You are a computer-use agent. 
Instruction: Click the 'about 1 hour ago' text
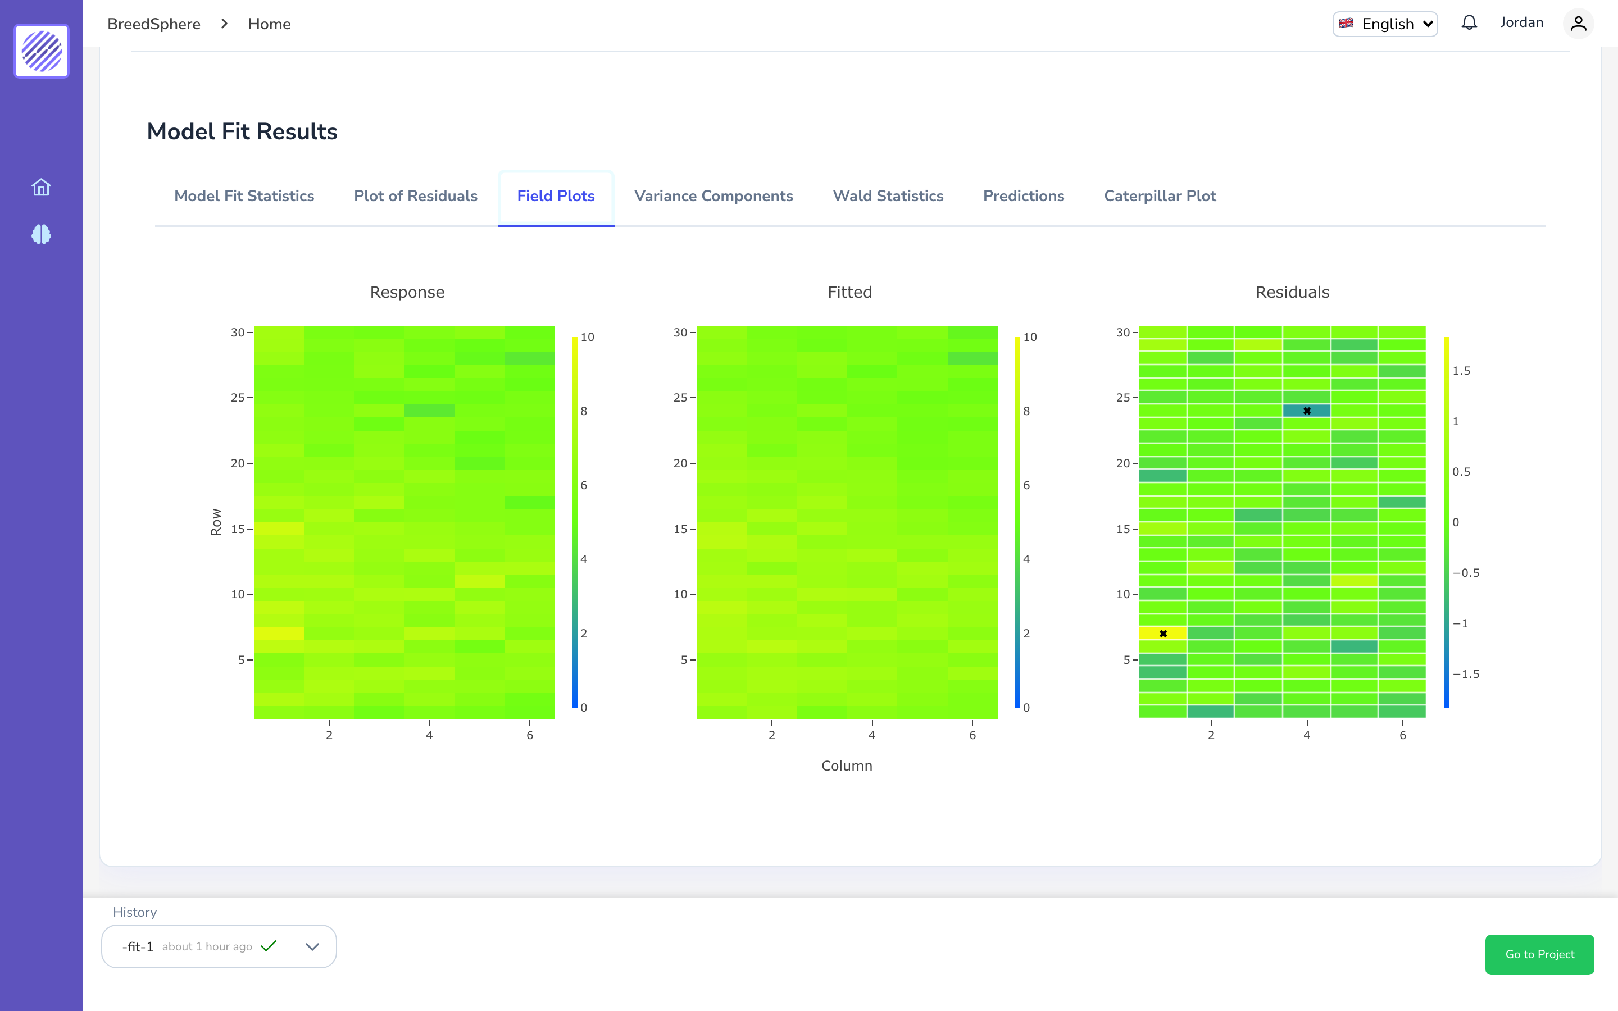[x=207, y=947]
